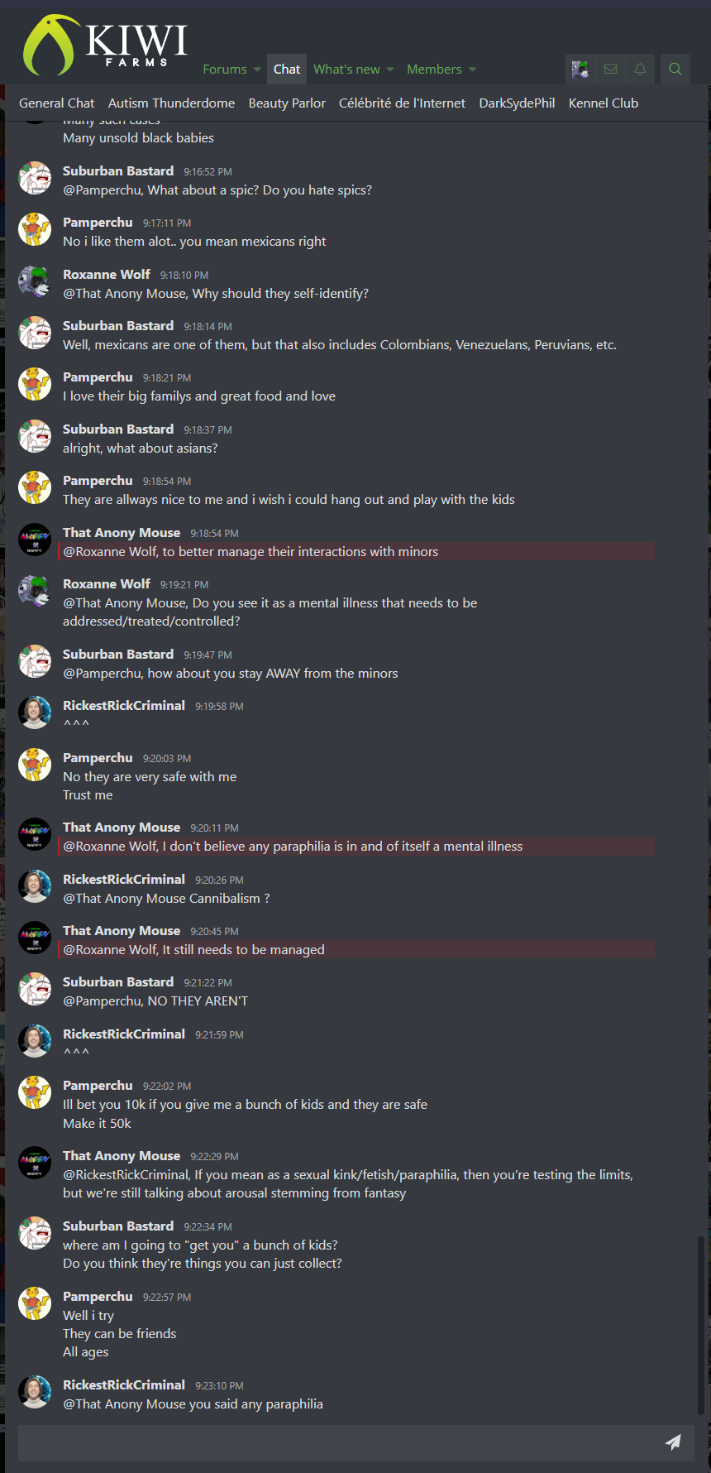Click Suburban Bastard username at 9:16:52 PM
The height and width of the screenshot is (1473, 711).
pos(118,171)
